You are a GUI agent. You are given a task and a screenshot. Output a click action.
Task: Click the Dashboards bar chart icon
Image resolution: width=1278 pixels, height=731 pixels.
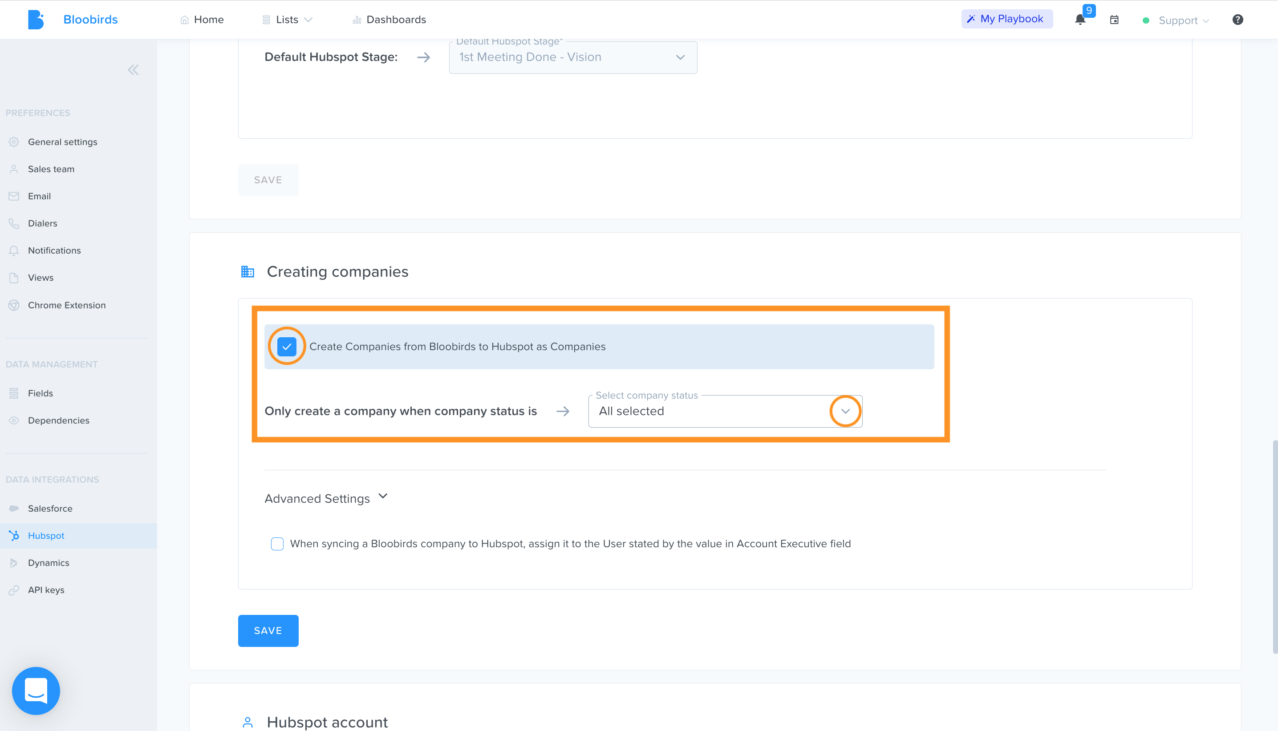click(x=357, y=20)
